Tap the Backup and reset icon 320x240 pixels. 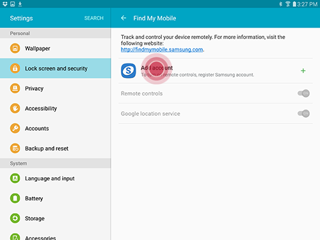pos(15,148)
